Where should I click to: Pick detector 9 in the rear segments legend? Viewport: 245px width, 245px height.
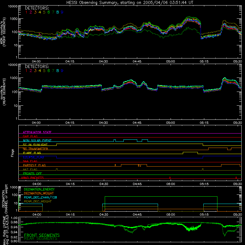point(62,71)
